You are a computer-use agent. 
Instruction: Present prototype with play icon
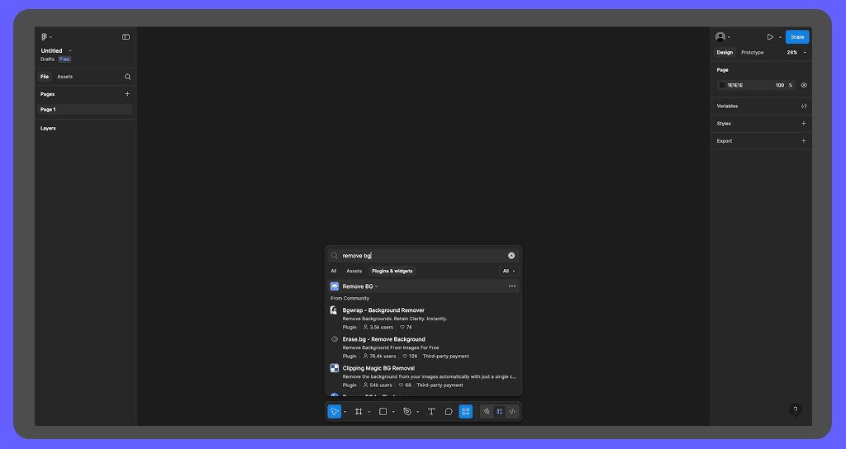[770, 36]
